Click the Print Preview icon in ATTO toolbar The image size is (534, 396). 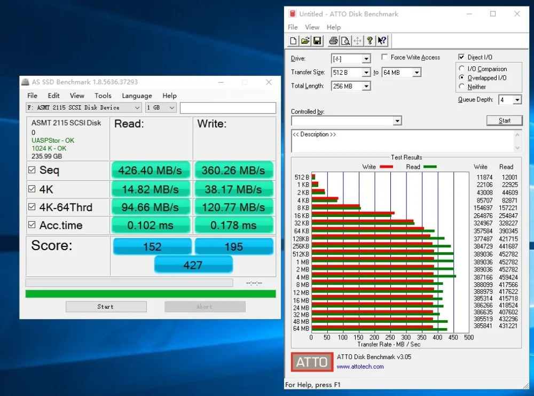(x=345, y=41)
